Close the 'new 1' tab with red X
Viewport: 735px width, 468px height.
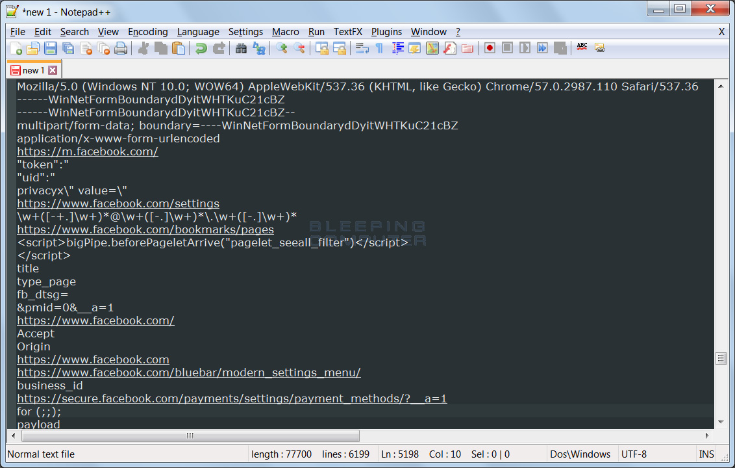point(53,70)
